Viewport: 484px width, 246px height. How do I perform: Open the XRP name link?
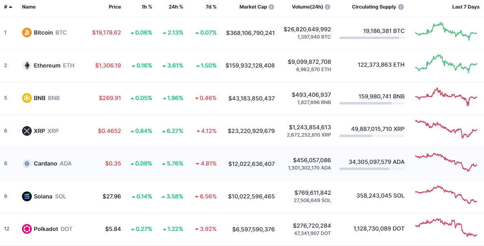[x=46, y=131]
